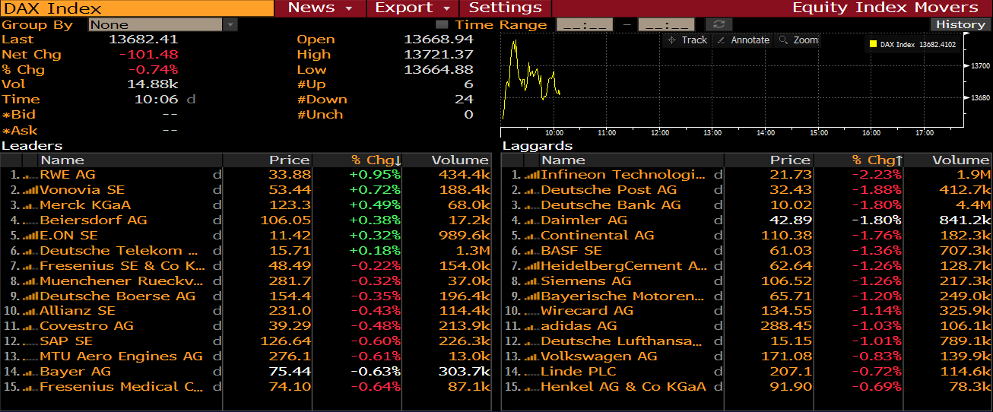
Task: Click High value 13721.37
Action: click(x=438, y=55)
